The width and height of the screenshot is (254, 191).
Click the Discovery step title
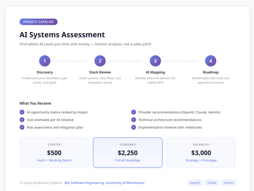pyautogui.click(x=45, y=72)
